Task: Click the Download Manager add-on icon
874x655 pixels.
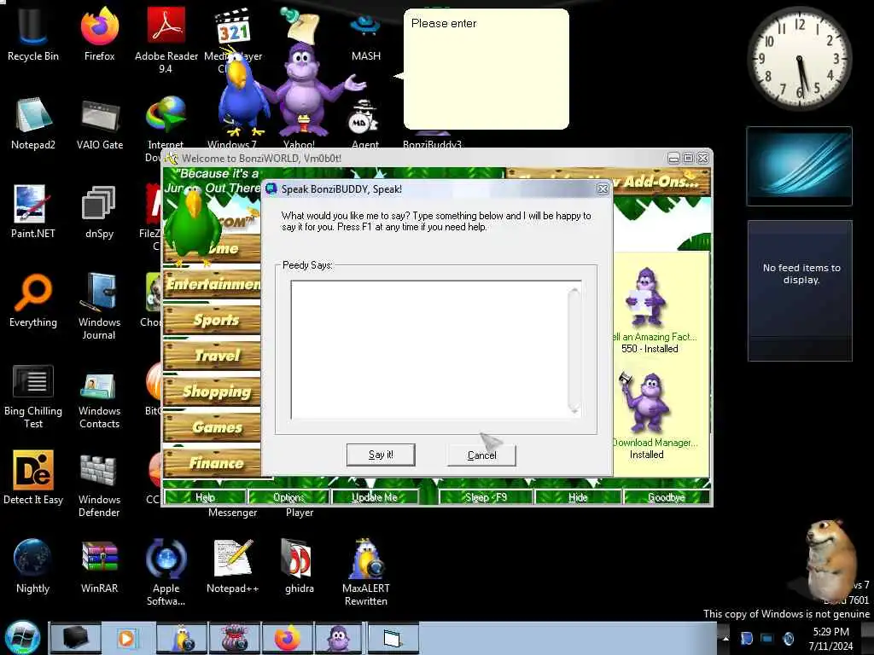Action: tap(644, 403)
